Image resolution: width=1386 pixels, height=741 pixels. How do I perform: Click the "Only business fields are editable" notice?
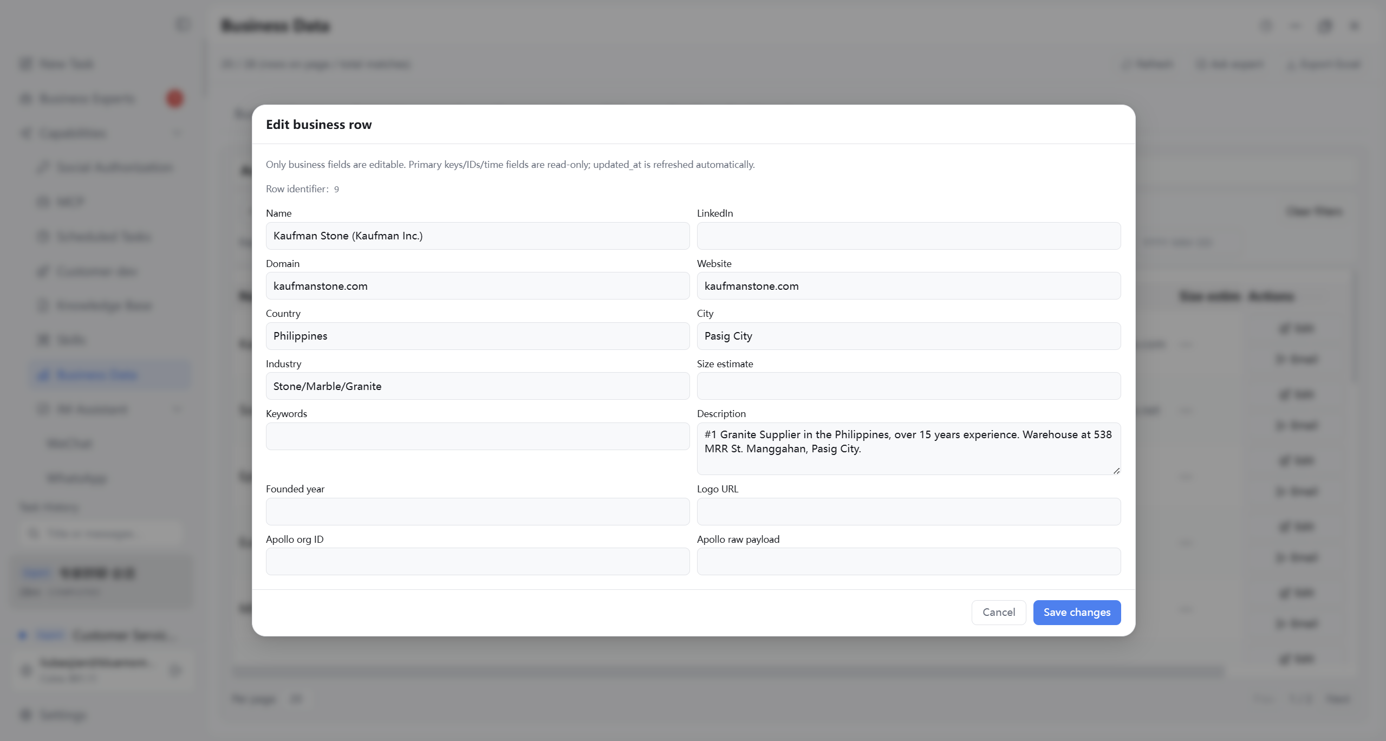coord(510,165)
